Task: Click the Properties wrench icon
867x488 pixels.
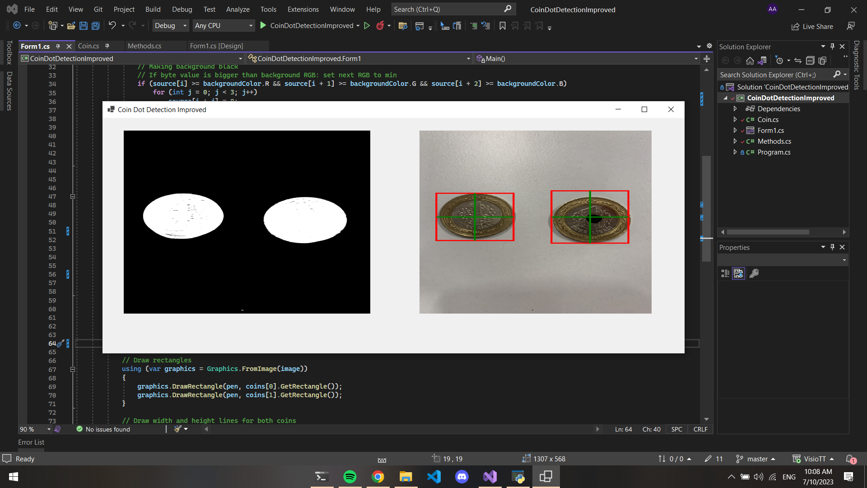Action: point(754,273)
